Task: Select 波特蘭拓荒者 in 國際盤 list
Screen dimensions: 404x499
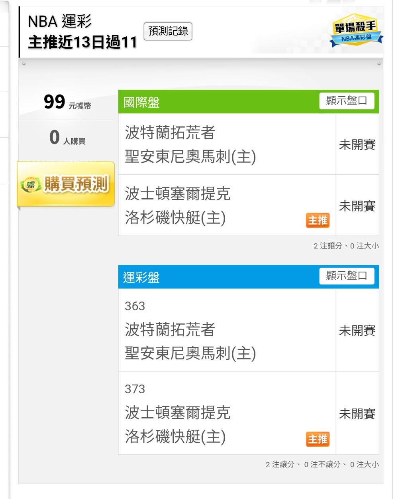Action: pos(170,133)
